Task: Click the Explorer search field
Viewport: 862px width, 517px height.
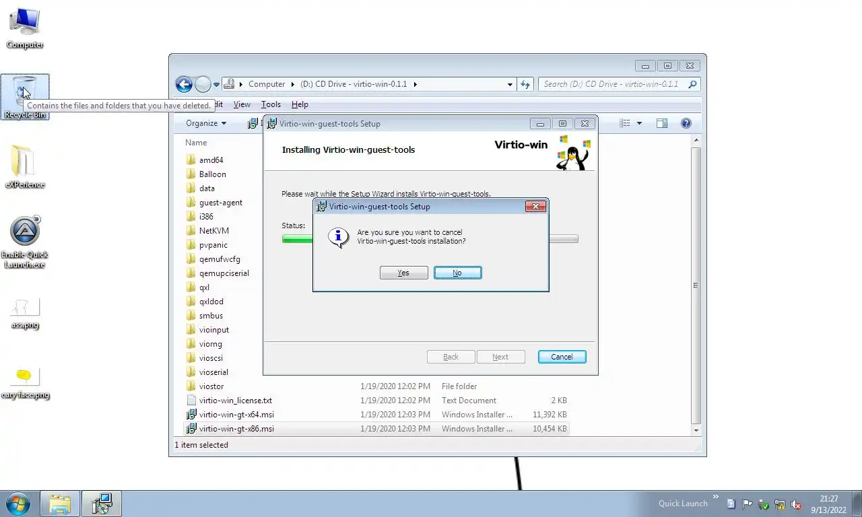Action: pyautogui.click(x=611, y=84)
